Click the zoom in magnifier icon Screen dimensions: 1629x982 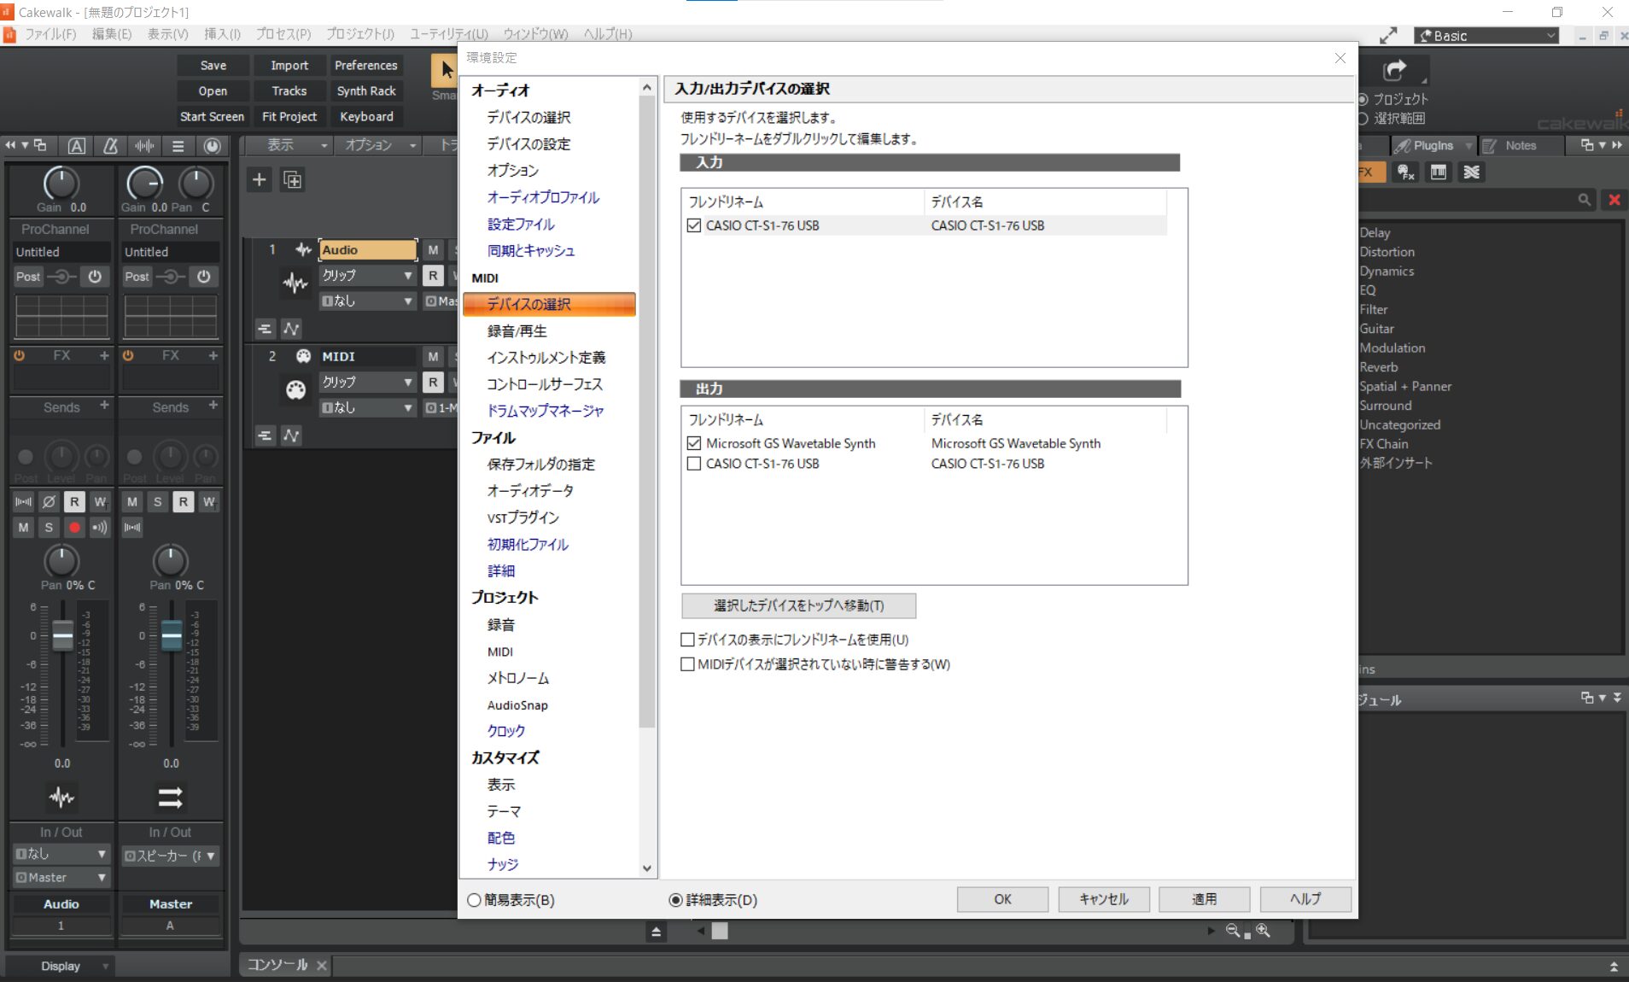[x=1264, y=931]
